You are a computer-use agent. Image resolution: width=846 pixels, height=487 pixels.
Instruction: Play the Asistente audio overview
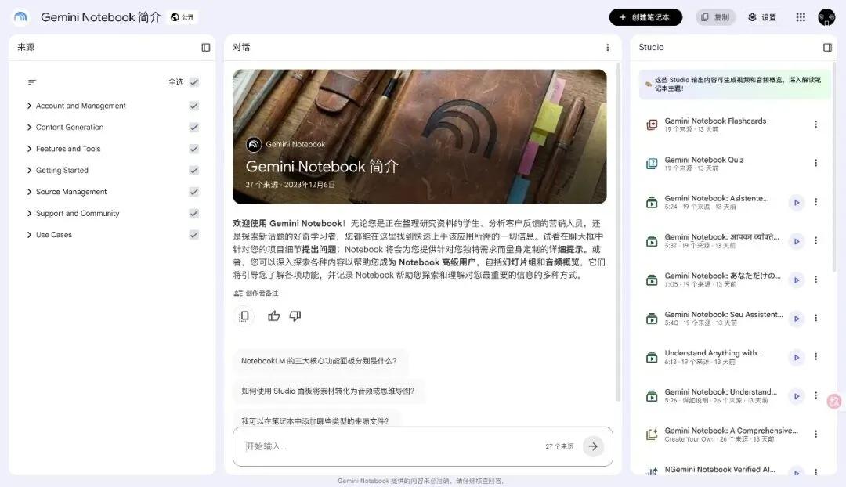[x=797, y=203]
